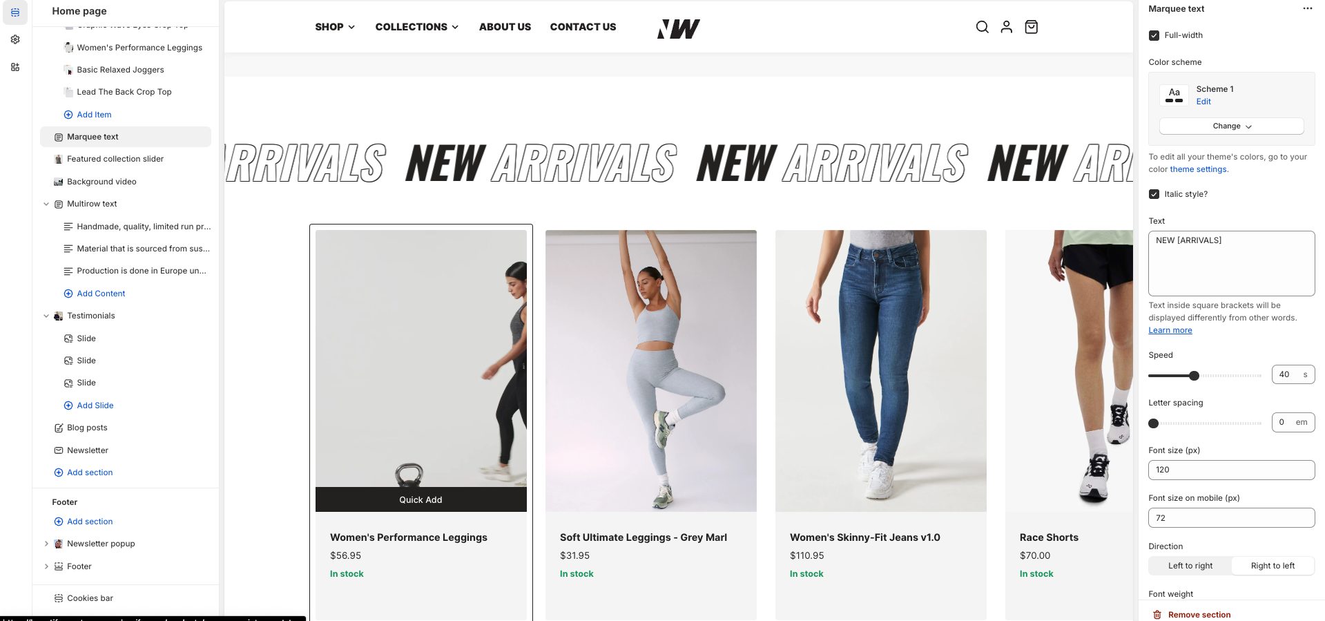
Task: Select Left to right direction
Action: click(x=1190, y=566)
